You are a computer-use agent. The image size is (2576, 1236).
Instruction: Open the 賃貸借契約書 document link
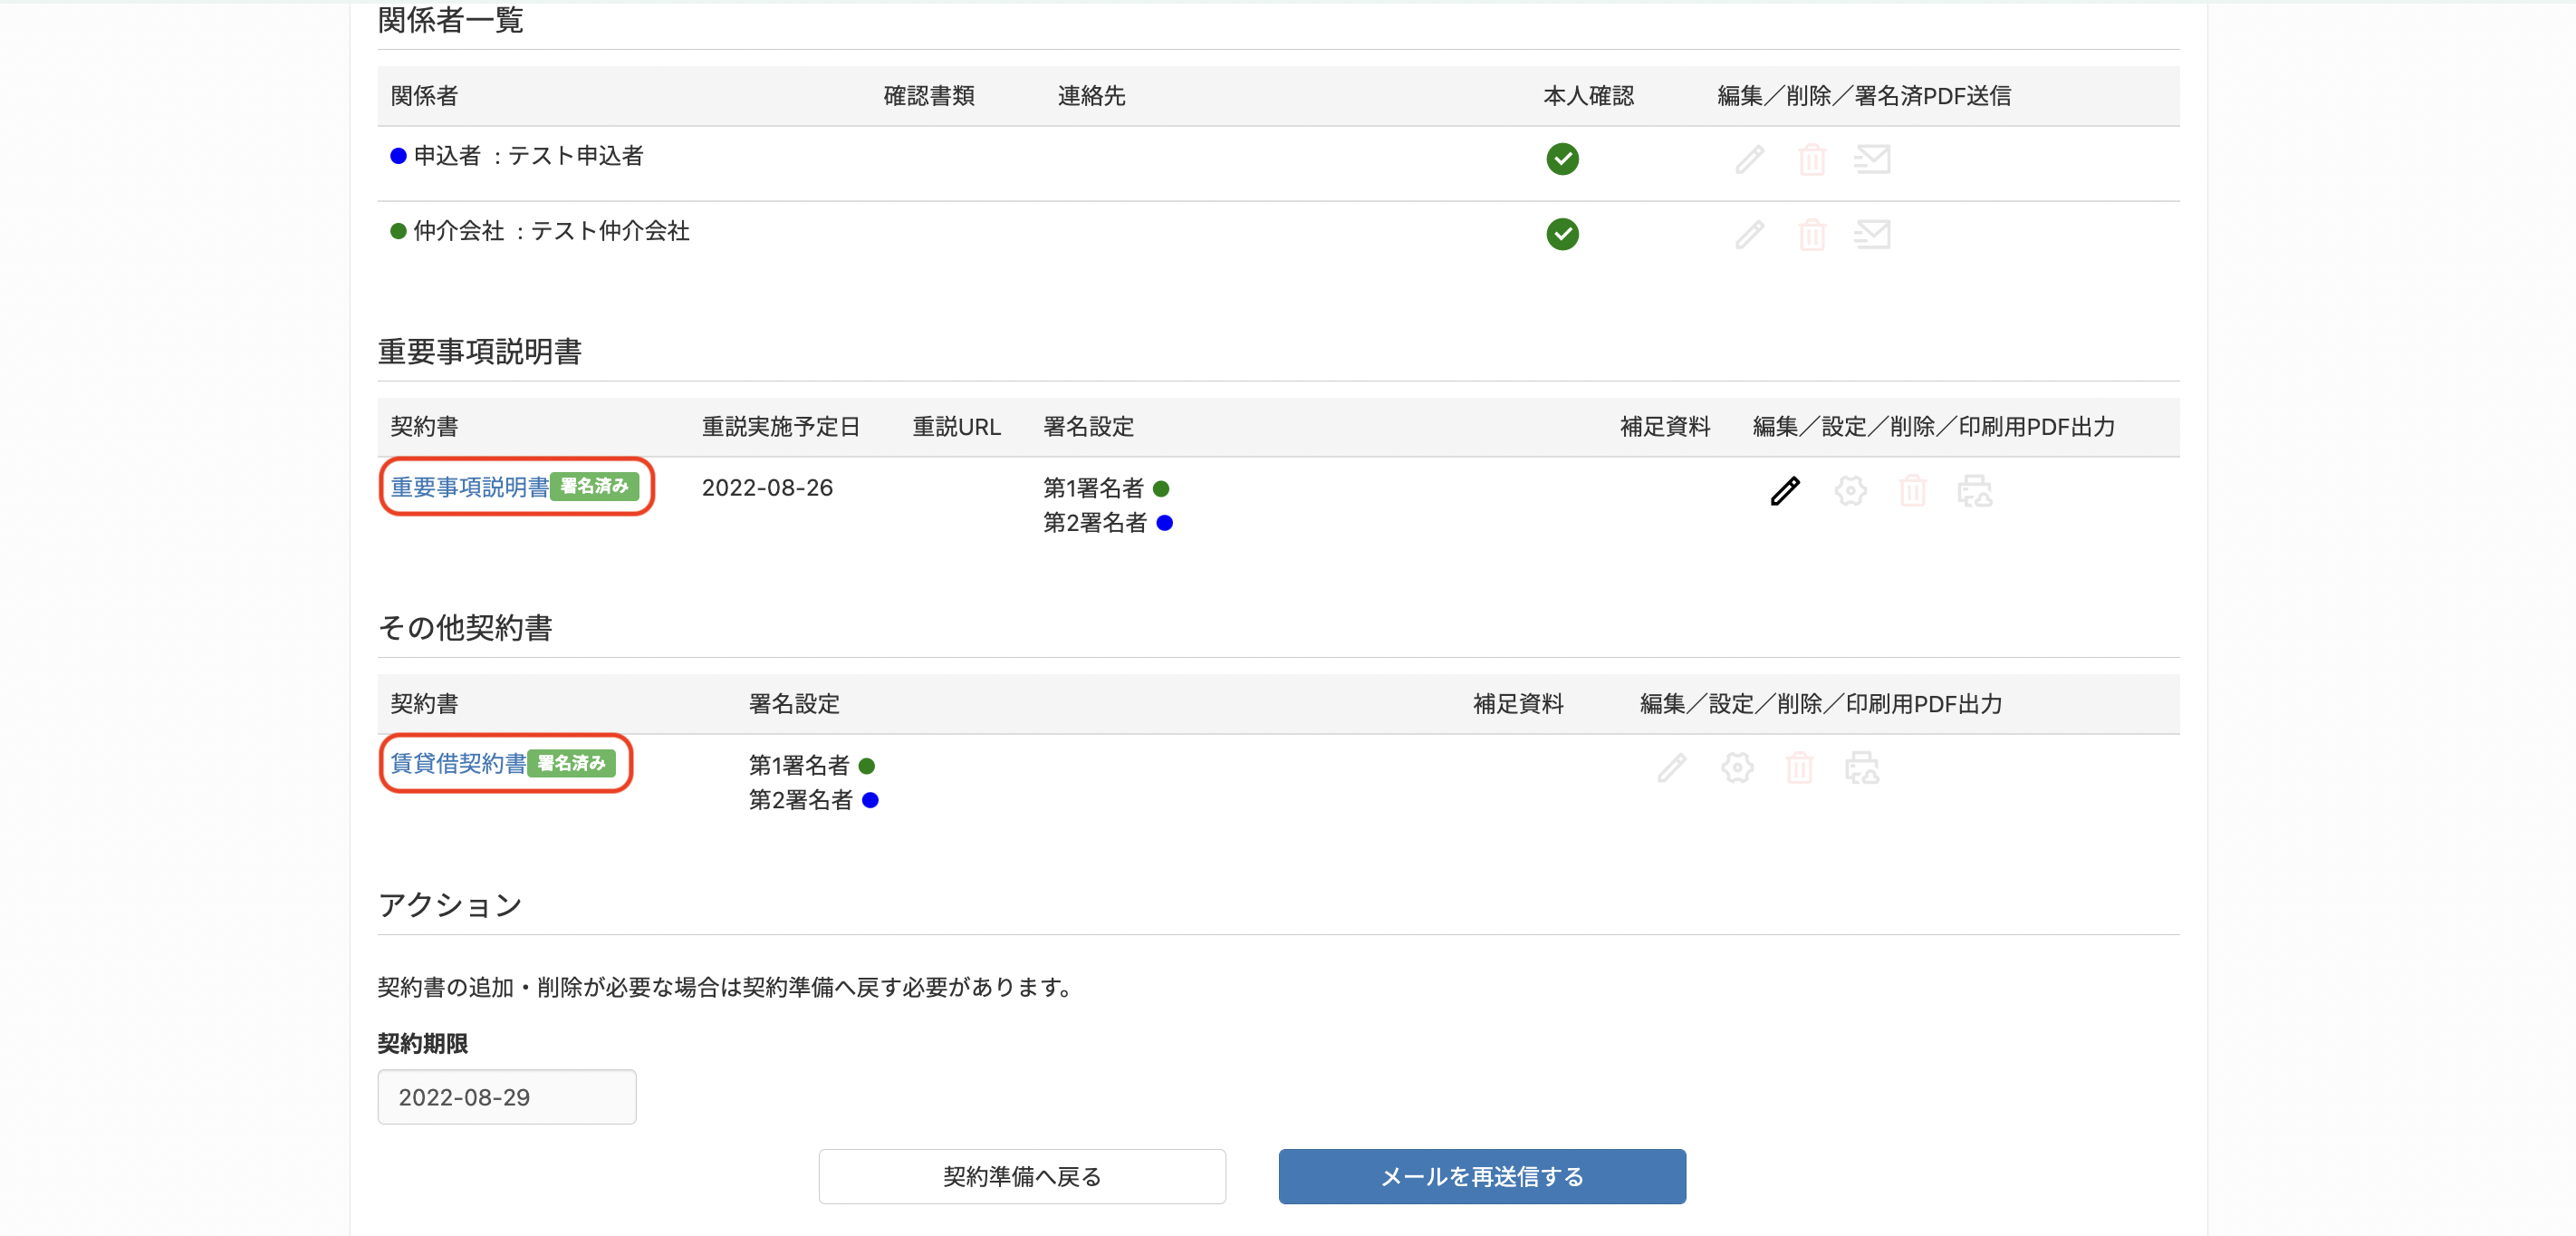(x=458, y=764)
